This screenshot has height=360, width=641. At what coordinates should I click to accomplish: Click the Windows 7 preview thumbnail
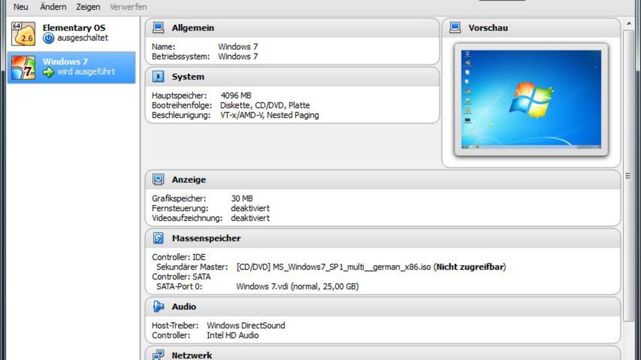[x=531, y=98]
